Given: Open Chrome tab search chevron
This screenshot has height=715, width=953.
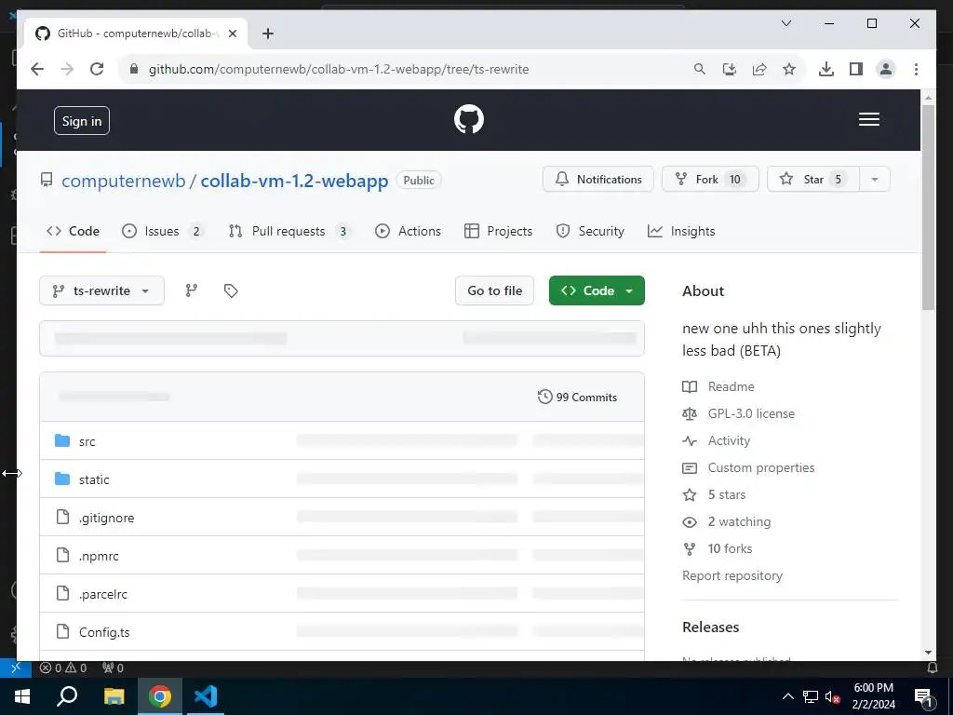Looking at the screenshot, I should pyautogui.click(x=785, y=23).
